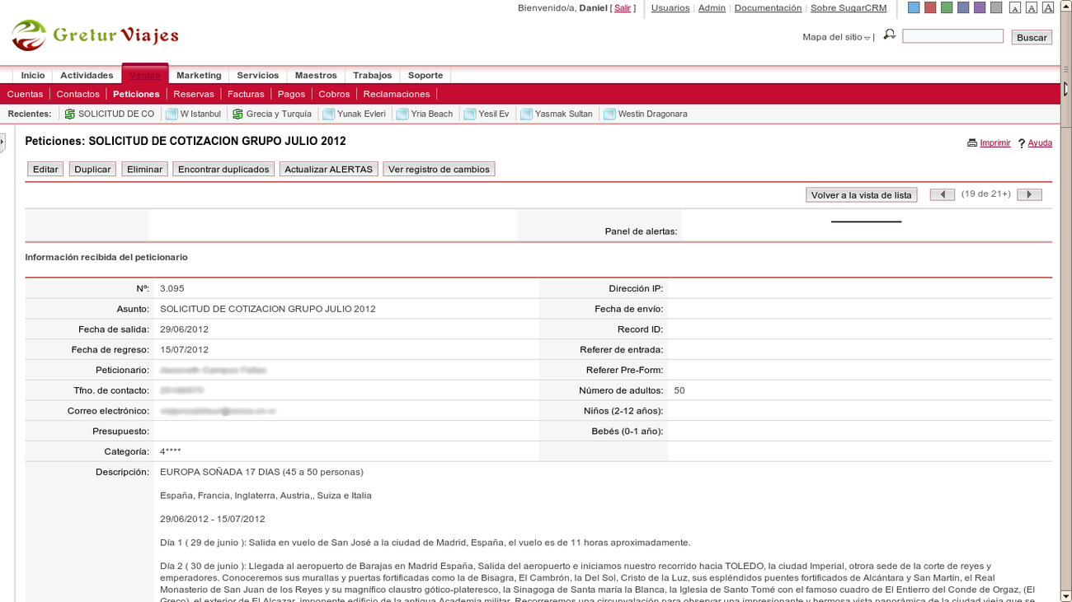Click the next record arrow icon
This screenshot has height=602, width=1072.
[1029, 194]
